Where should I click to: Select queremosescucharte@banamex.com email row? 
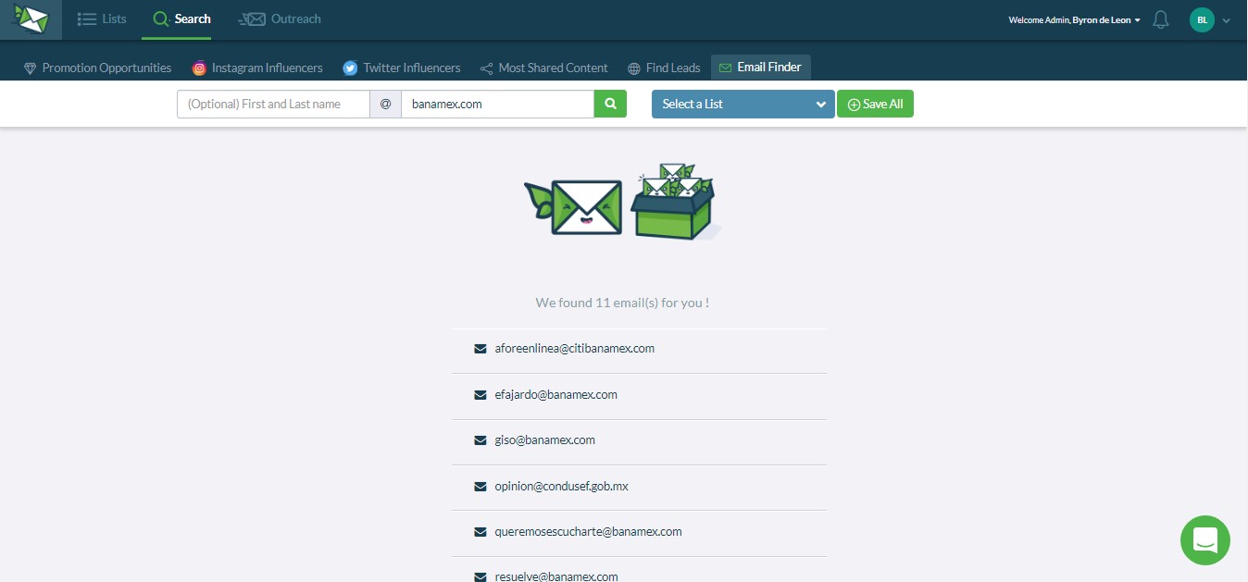(639, 533)
